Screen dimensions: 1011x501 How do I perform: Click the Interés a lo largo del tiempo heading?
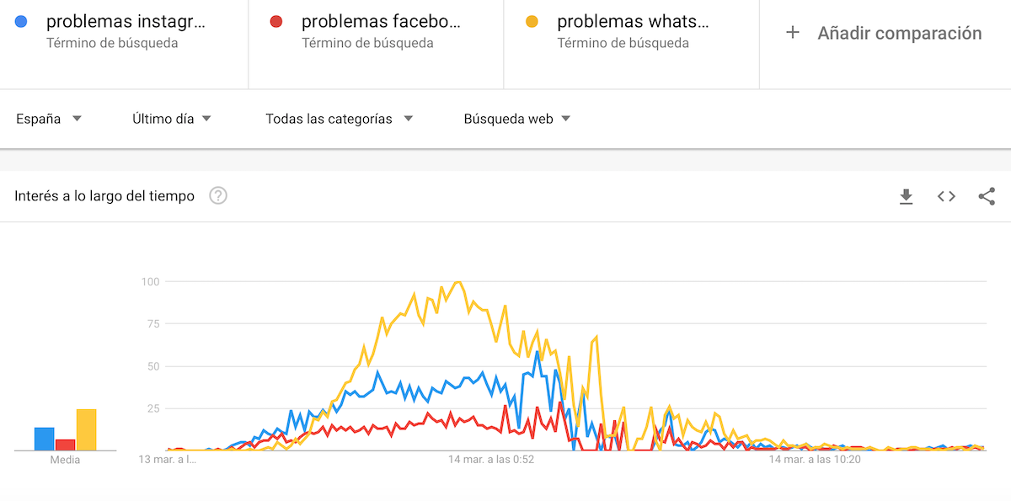click(x=104, y=196)
